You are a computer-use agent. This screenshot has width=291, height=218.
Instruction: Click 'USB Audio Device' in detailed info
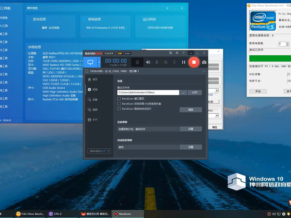[x=54, y=88]
